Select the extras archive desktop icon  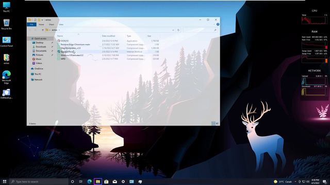pyautogui.click(x=6, y=59)
